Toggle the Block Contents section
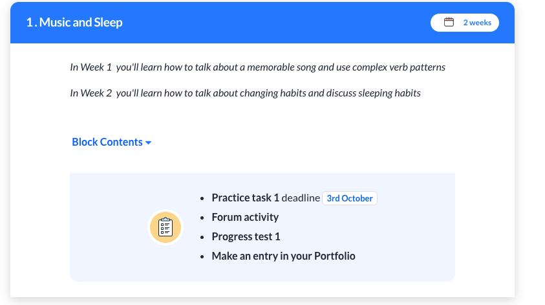The height and width of the screenshot is (305, 545). pos(111,142)
